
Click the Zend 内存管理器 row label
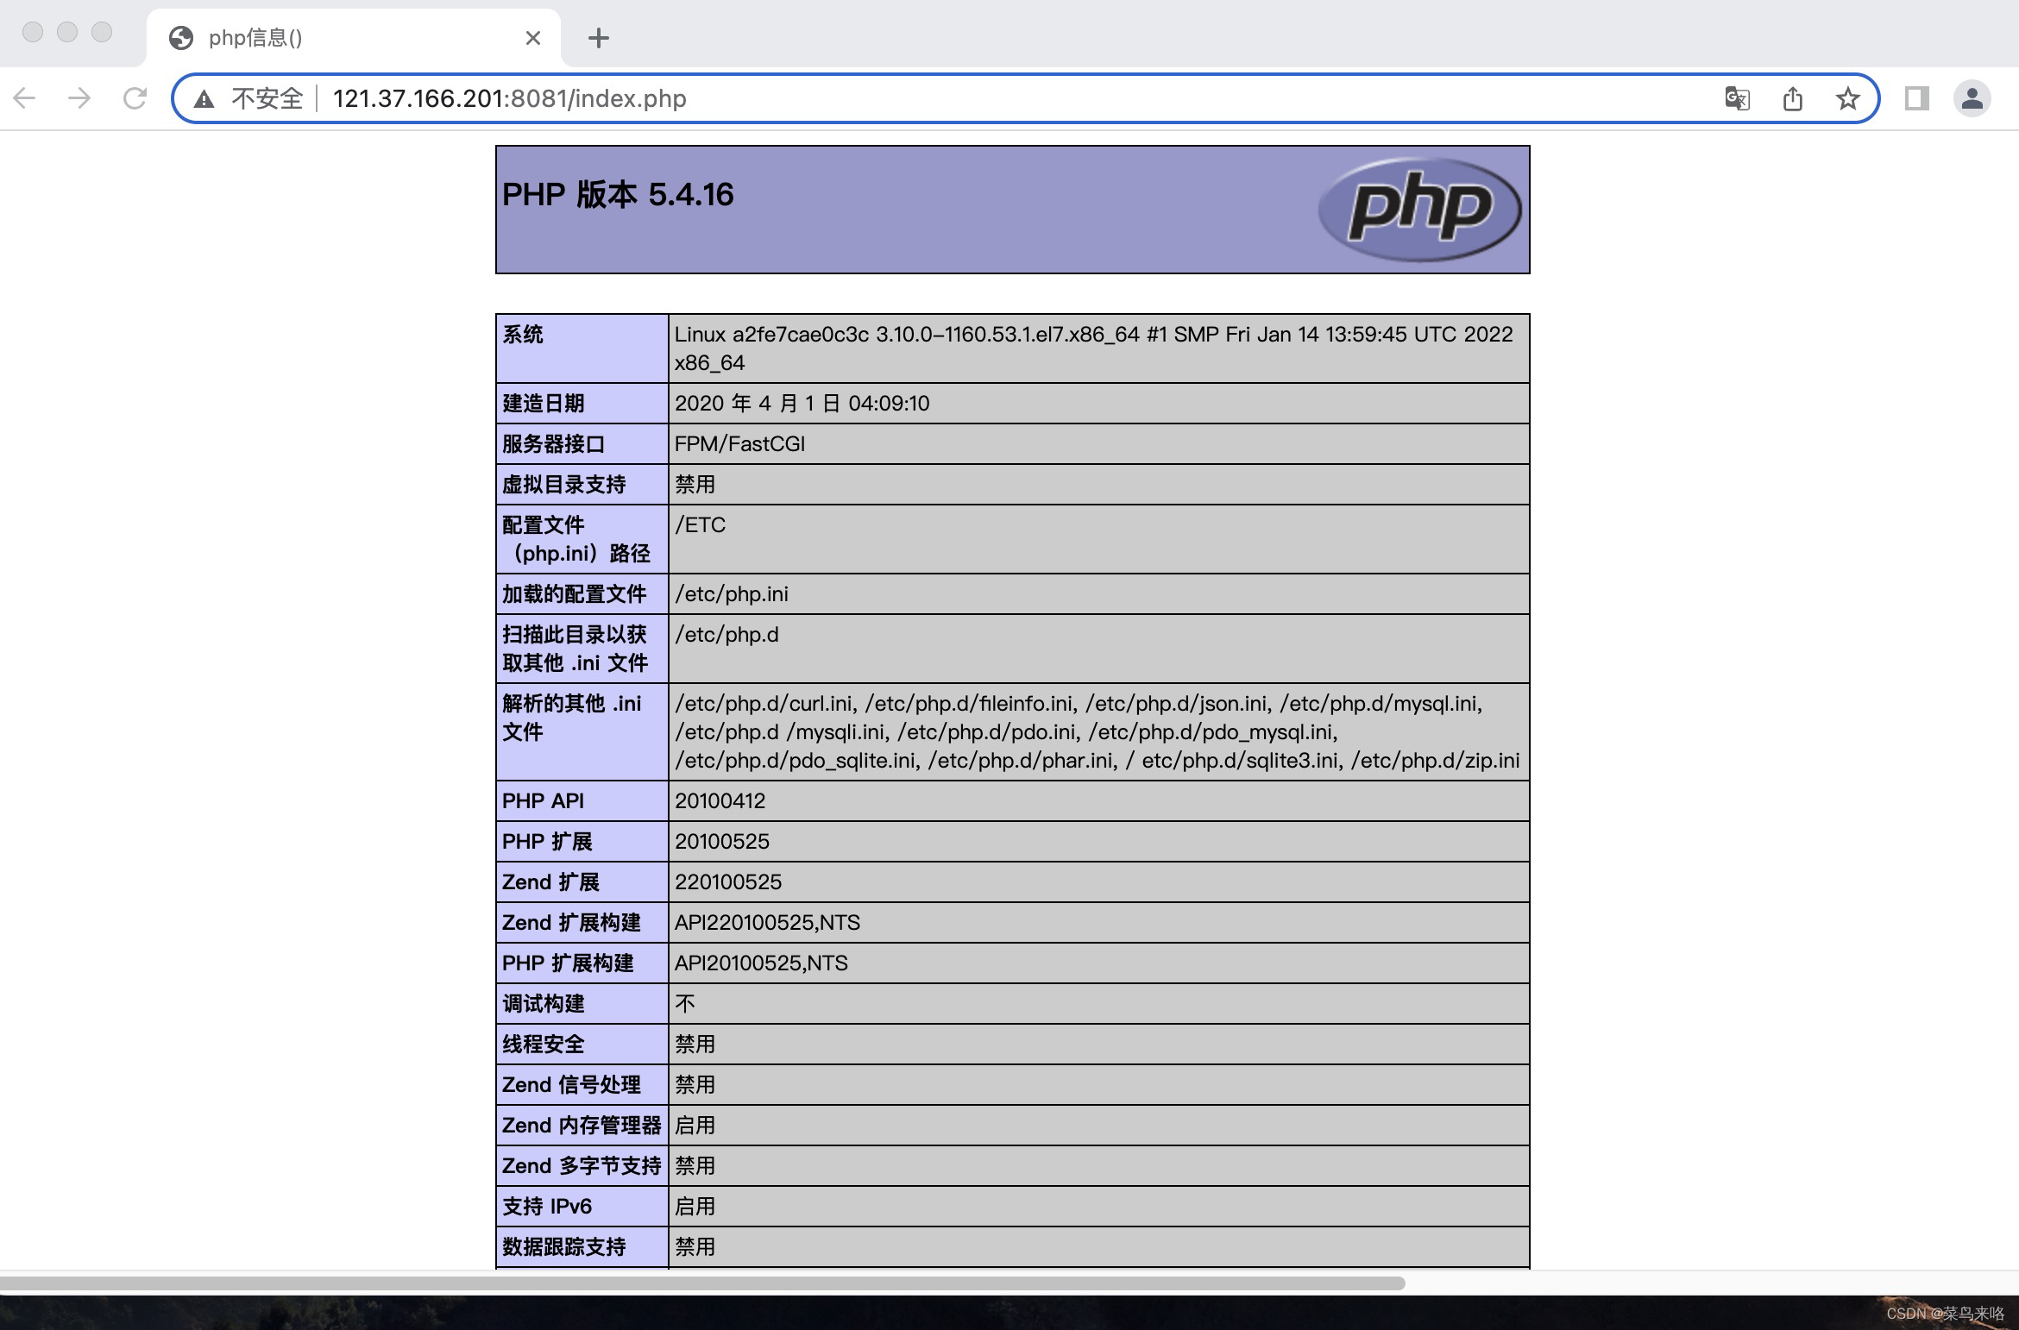[x=582, y=1126]
